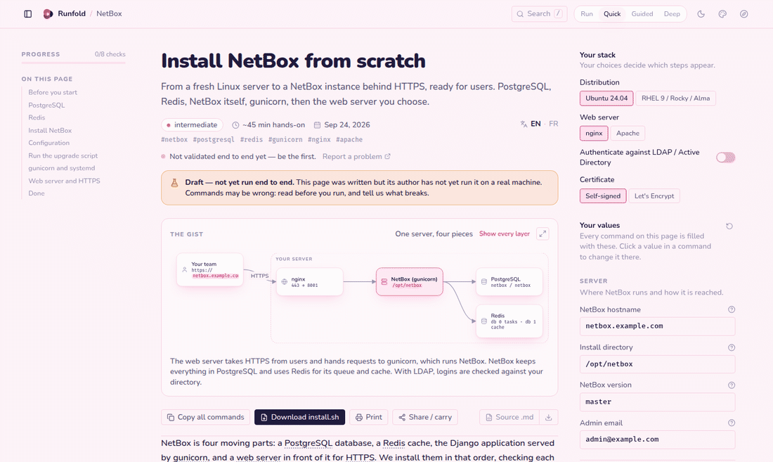Select RHEL 9 / Rocky / Alma distribution
Screen dimensions: 773x462
[675, 98]
